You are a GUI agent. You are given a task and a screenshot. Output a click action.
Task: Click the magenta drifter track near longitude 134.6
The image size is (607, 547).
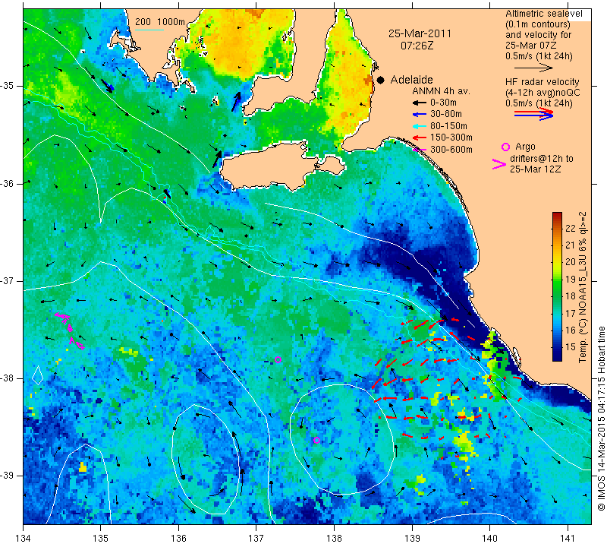(x=70, y=330)
